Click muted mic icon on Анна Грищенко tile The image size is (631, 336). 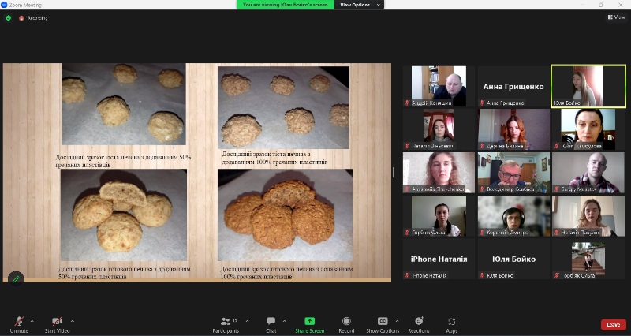point(482,103)
